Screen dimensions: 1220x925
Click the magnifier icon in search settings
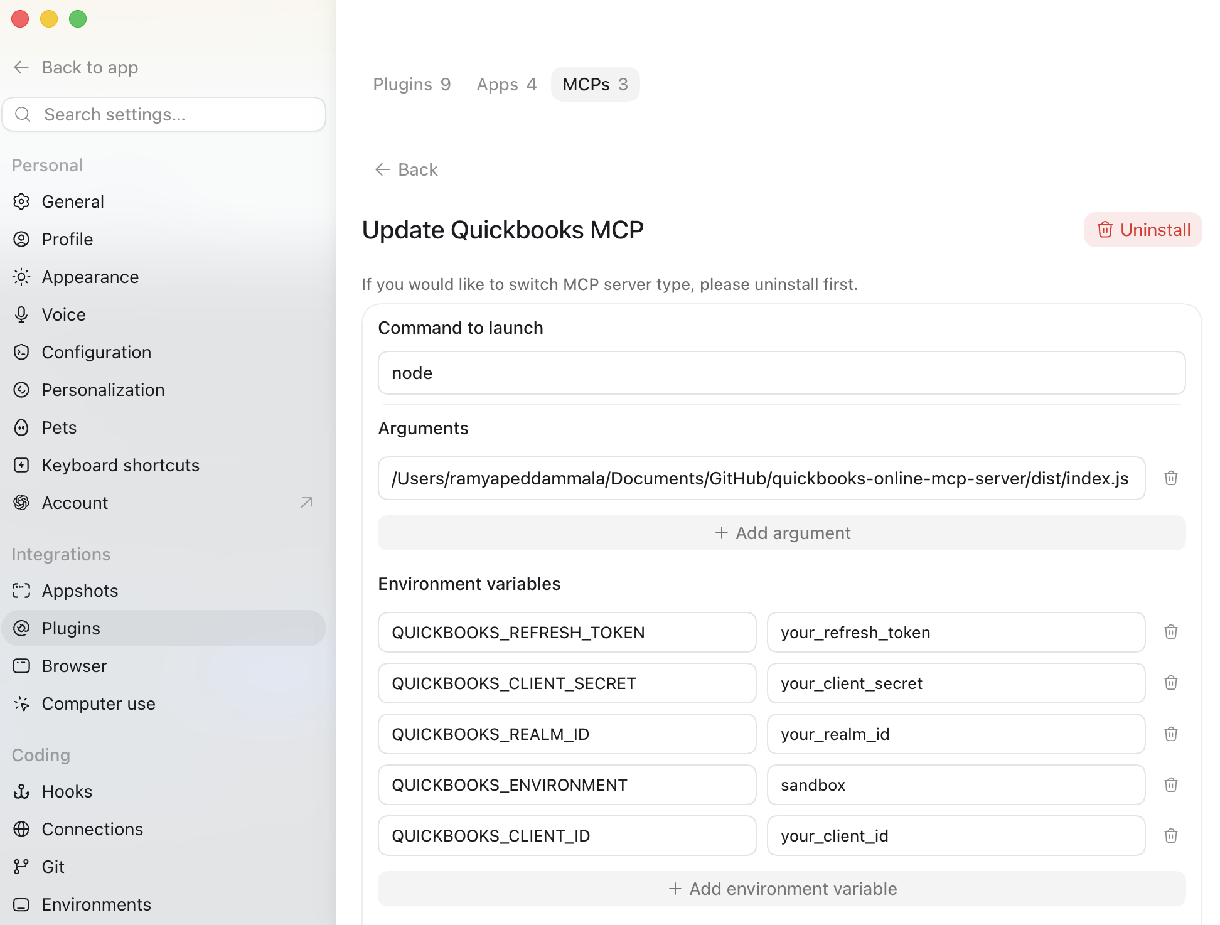(23, 114)
